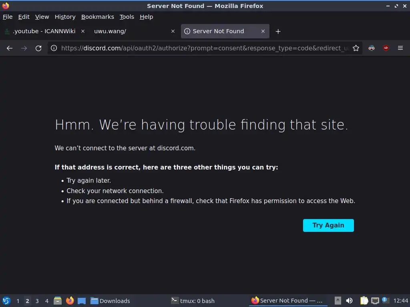Viewport: 410px width, 307px height.
Task: Click the info icon on Server Not Found tab
Action: (x=187, y=31)
